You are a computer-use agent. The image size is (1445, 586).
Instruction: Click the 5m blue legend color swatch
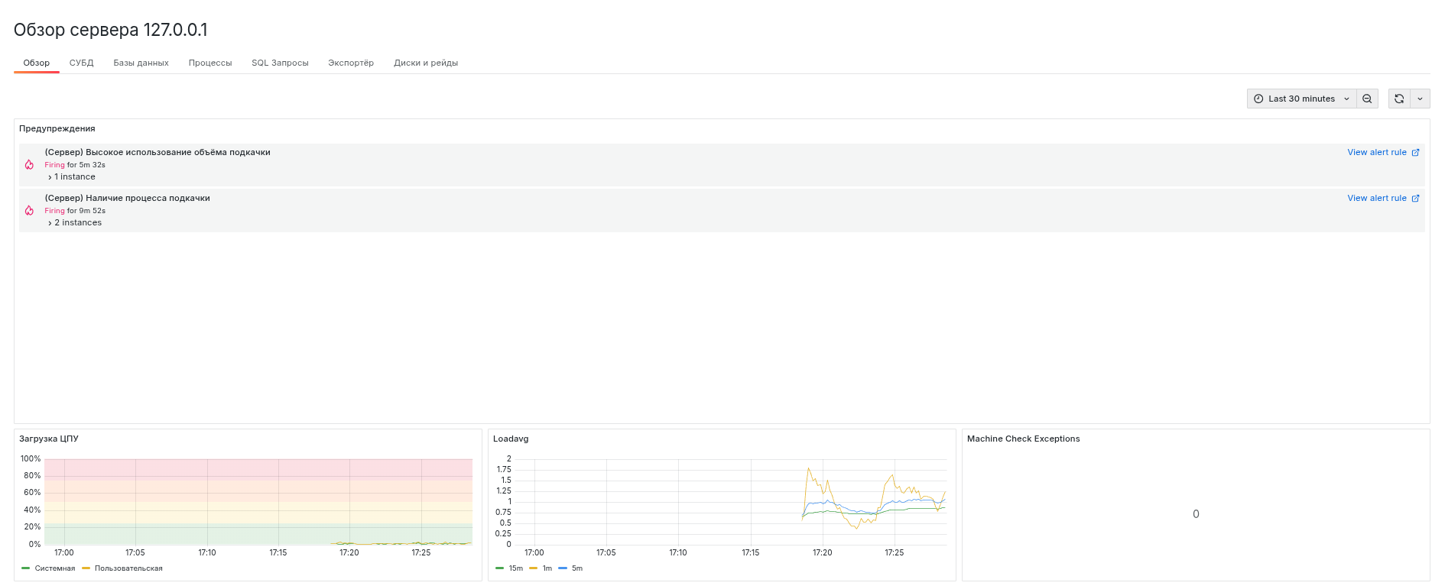pos(563,568)
